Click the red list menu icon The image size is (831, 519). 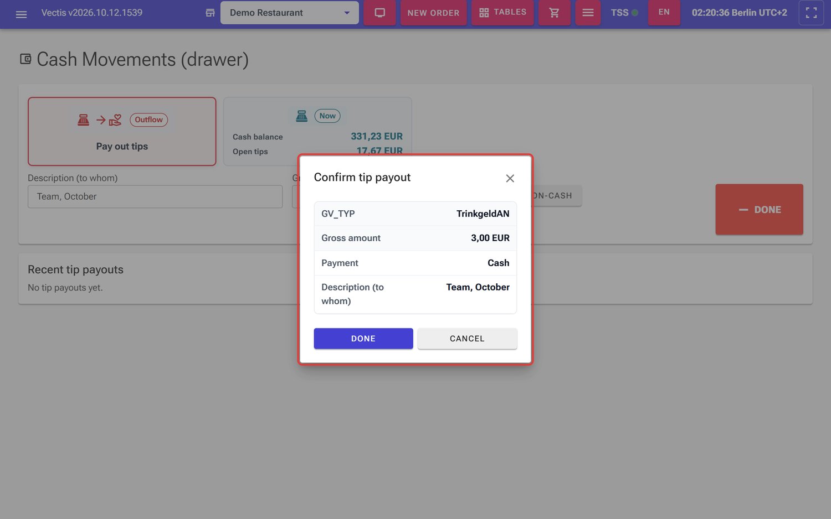[x=588, y=13]
